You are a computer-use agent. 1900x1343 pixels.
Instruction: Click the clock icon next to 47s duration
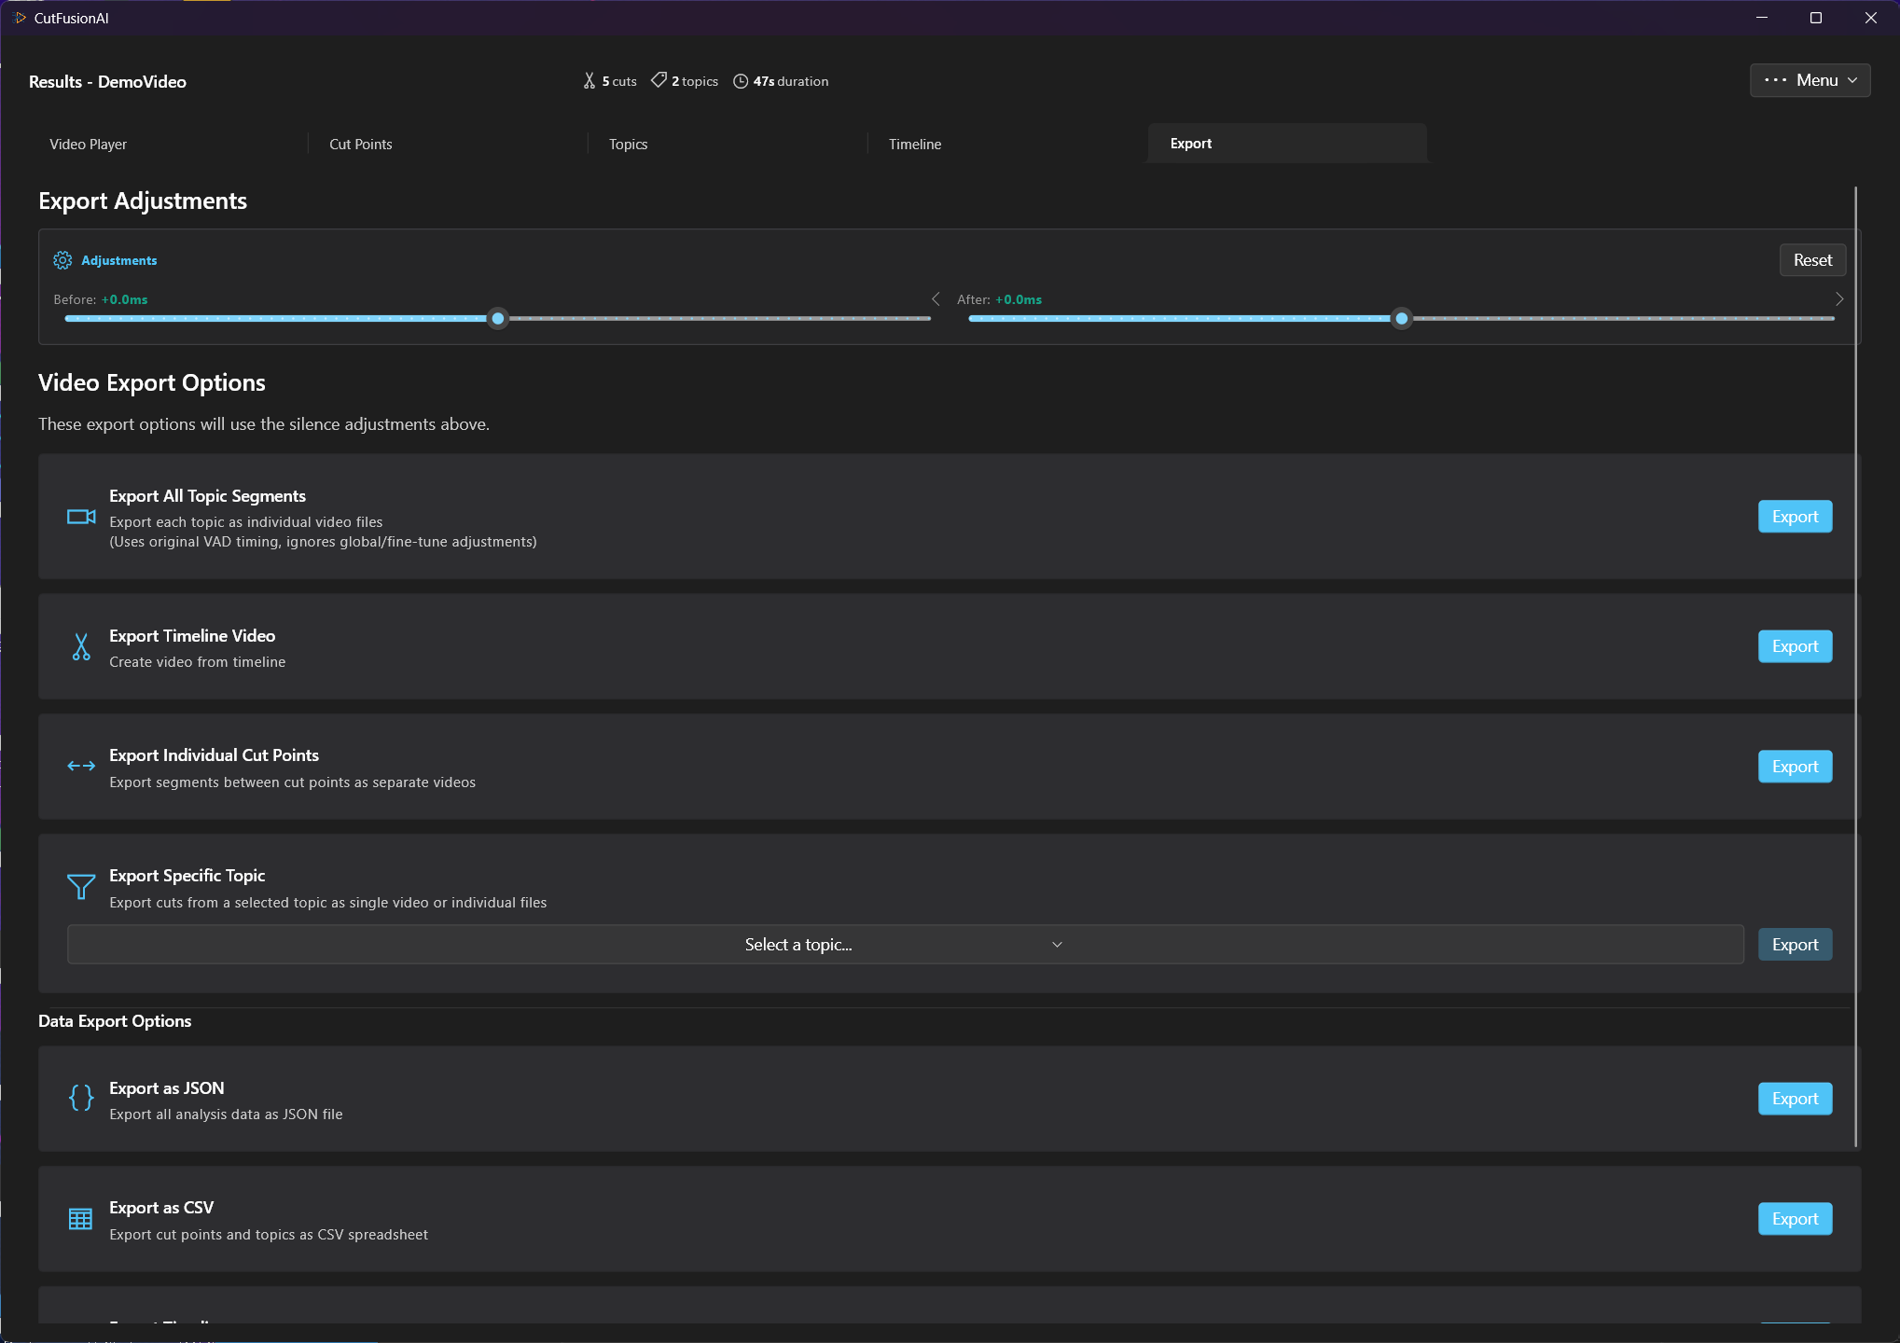click(x=741, y=81)
